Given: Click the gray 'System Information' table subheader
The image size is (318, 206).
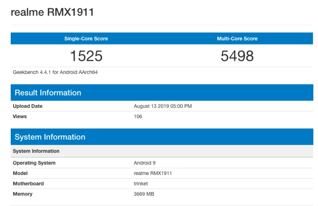Looking at the screenshot, I should [162, 151].
